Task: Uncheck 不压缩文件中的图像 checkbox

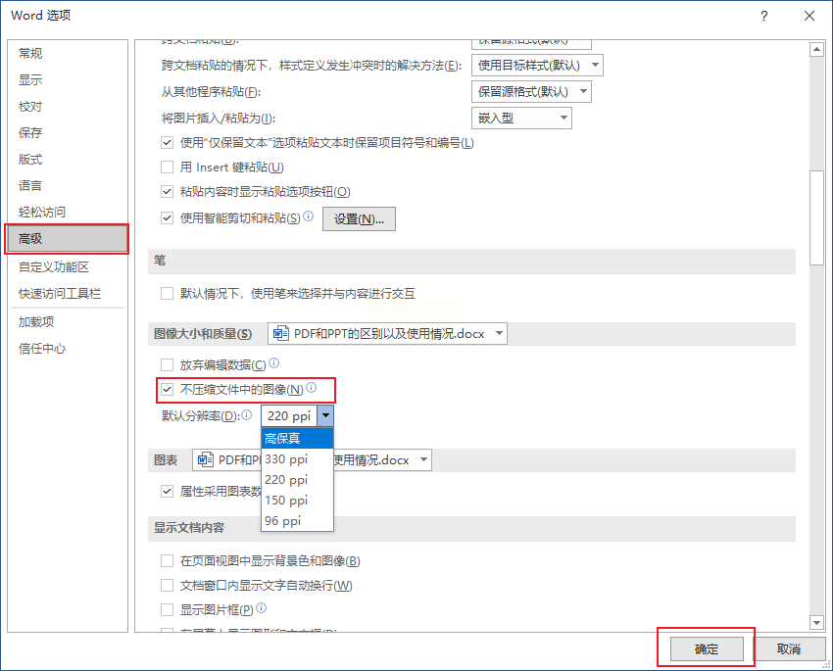Action: click(167, 390)
